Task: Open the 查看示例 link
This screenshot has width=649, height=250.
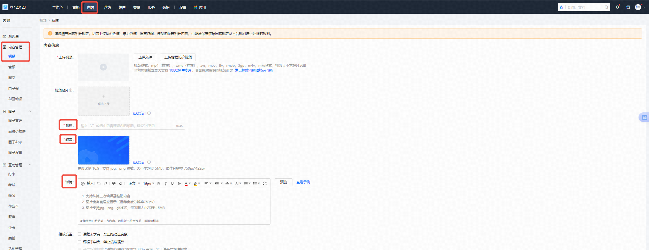Action: click(x=303, y=182)
